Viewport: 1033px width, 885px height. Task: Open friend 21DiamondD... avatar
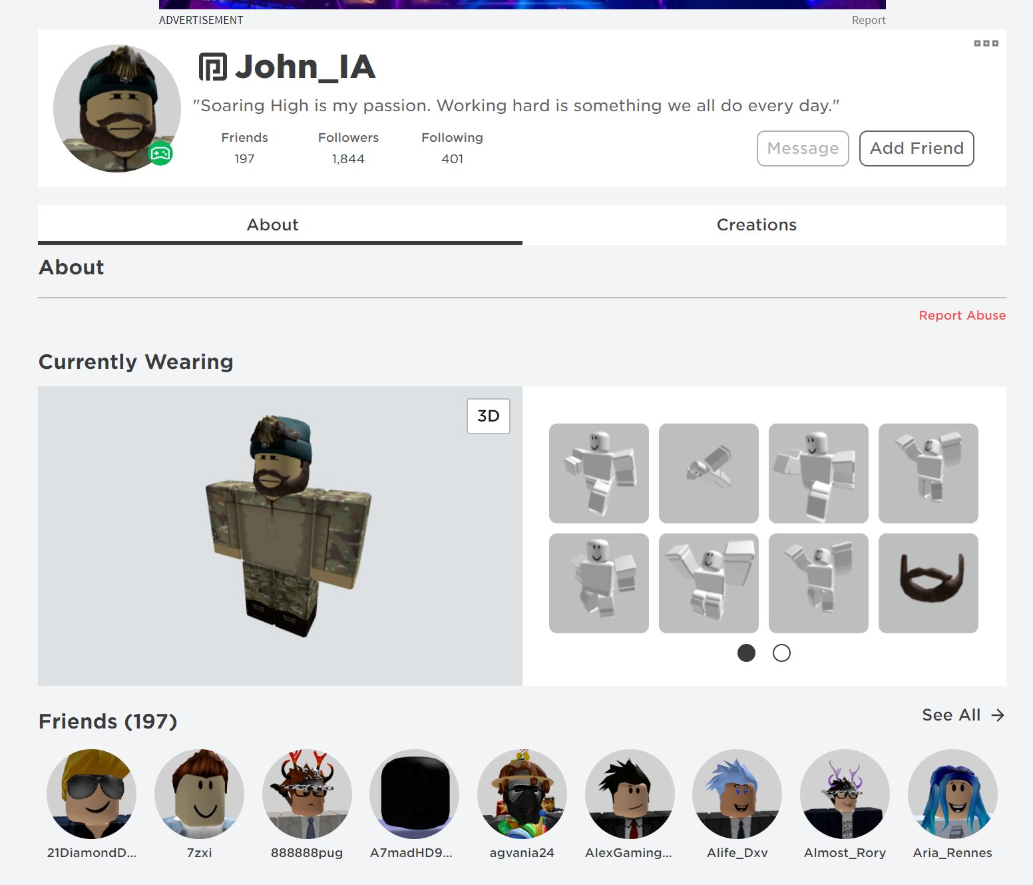point(91,794)
